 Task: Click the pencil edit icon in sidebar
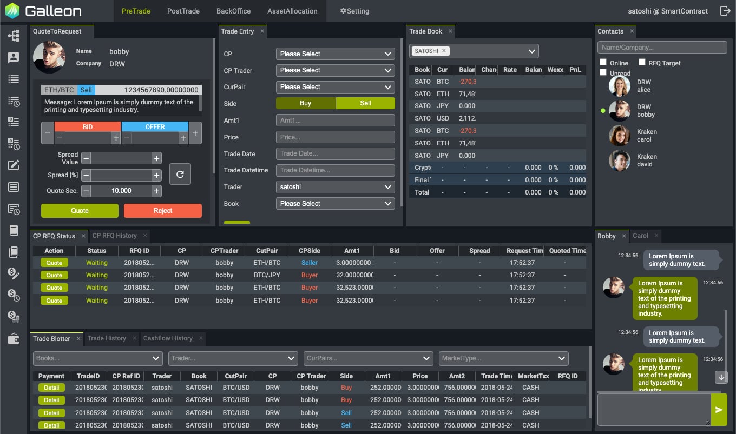(x=14, y=165)
